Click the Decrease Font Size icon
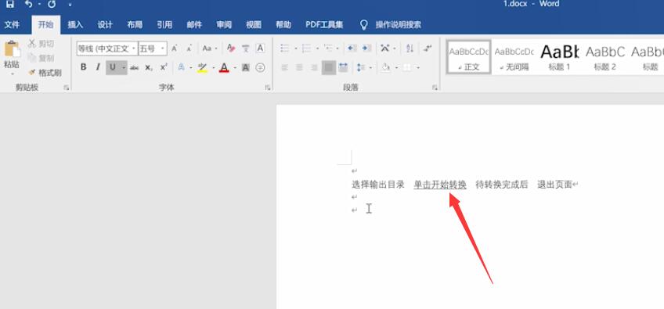 [x=189, y=49]
